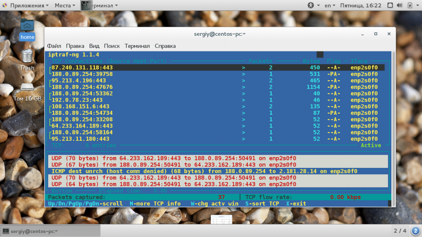Open the Места menu
Viewport: 422px width, 237px height.
tap(65, 5)
